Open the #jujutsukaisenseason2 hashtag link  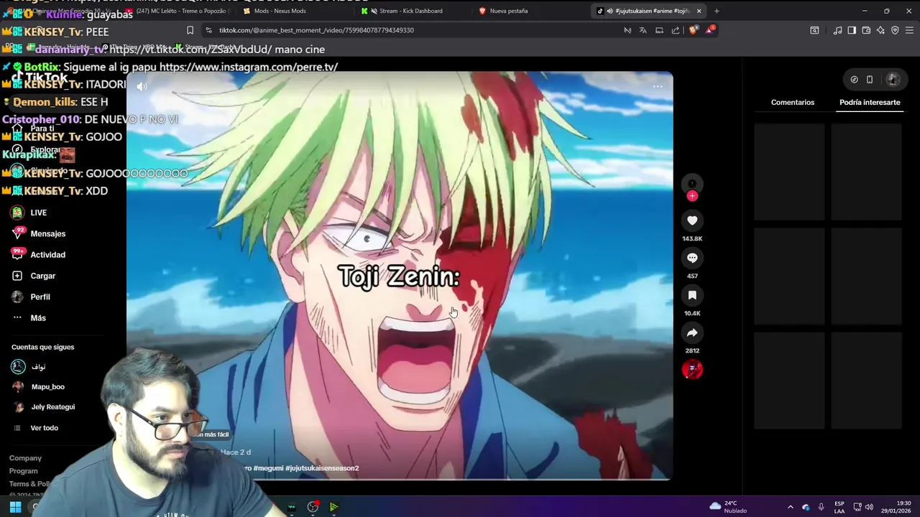point(322,468)
